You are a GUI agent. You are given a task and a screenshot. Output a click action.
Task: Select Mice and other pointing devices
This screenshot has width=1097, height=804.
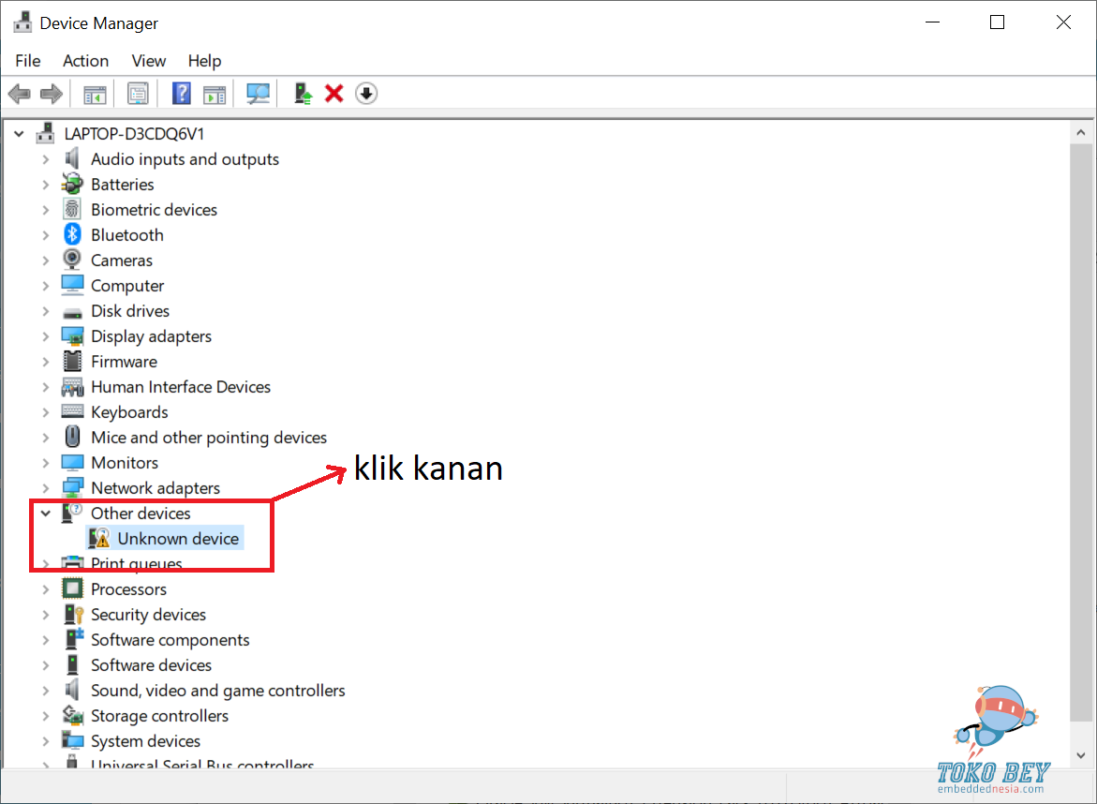point(208,438)
